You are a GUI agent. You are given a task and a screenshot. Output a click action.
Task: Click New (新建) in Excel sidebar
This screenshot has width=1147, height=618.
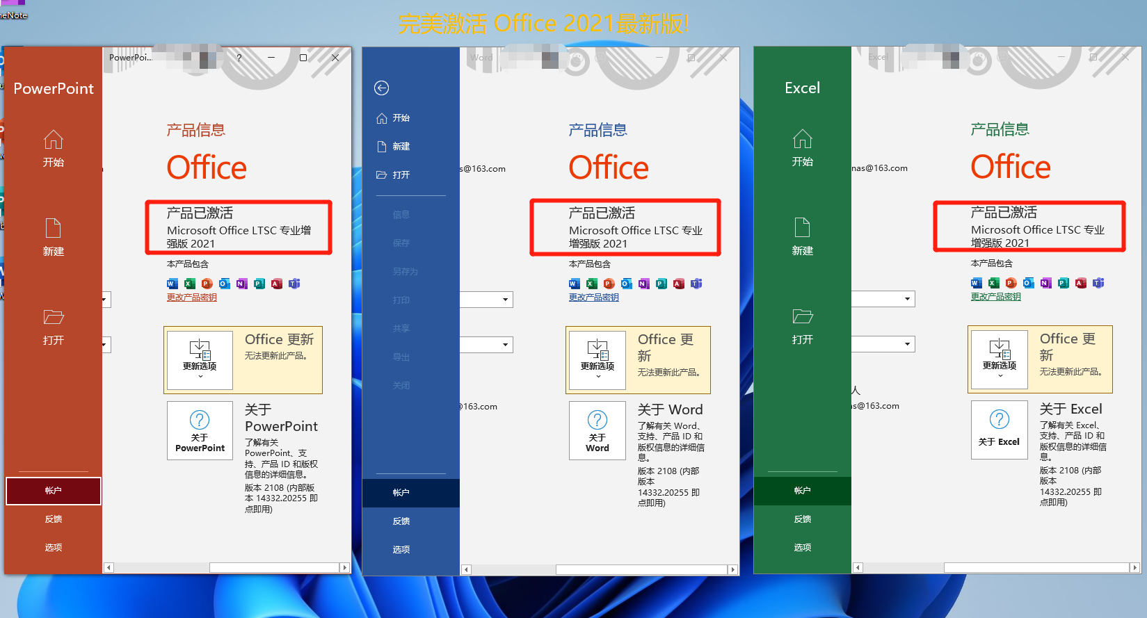coord(802,237)
